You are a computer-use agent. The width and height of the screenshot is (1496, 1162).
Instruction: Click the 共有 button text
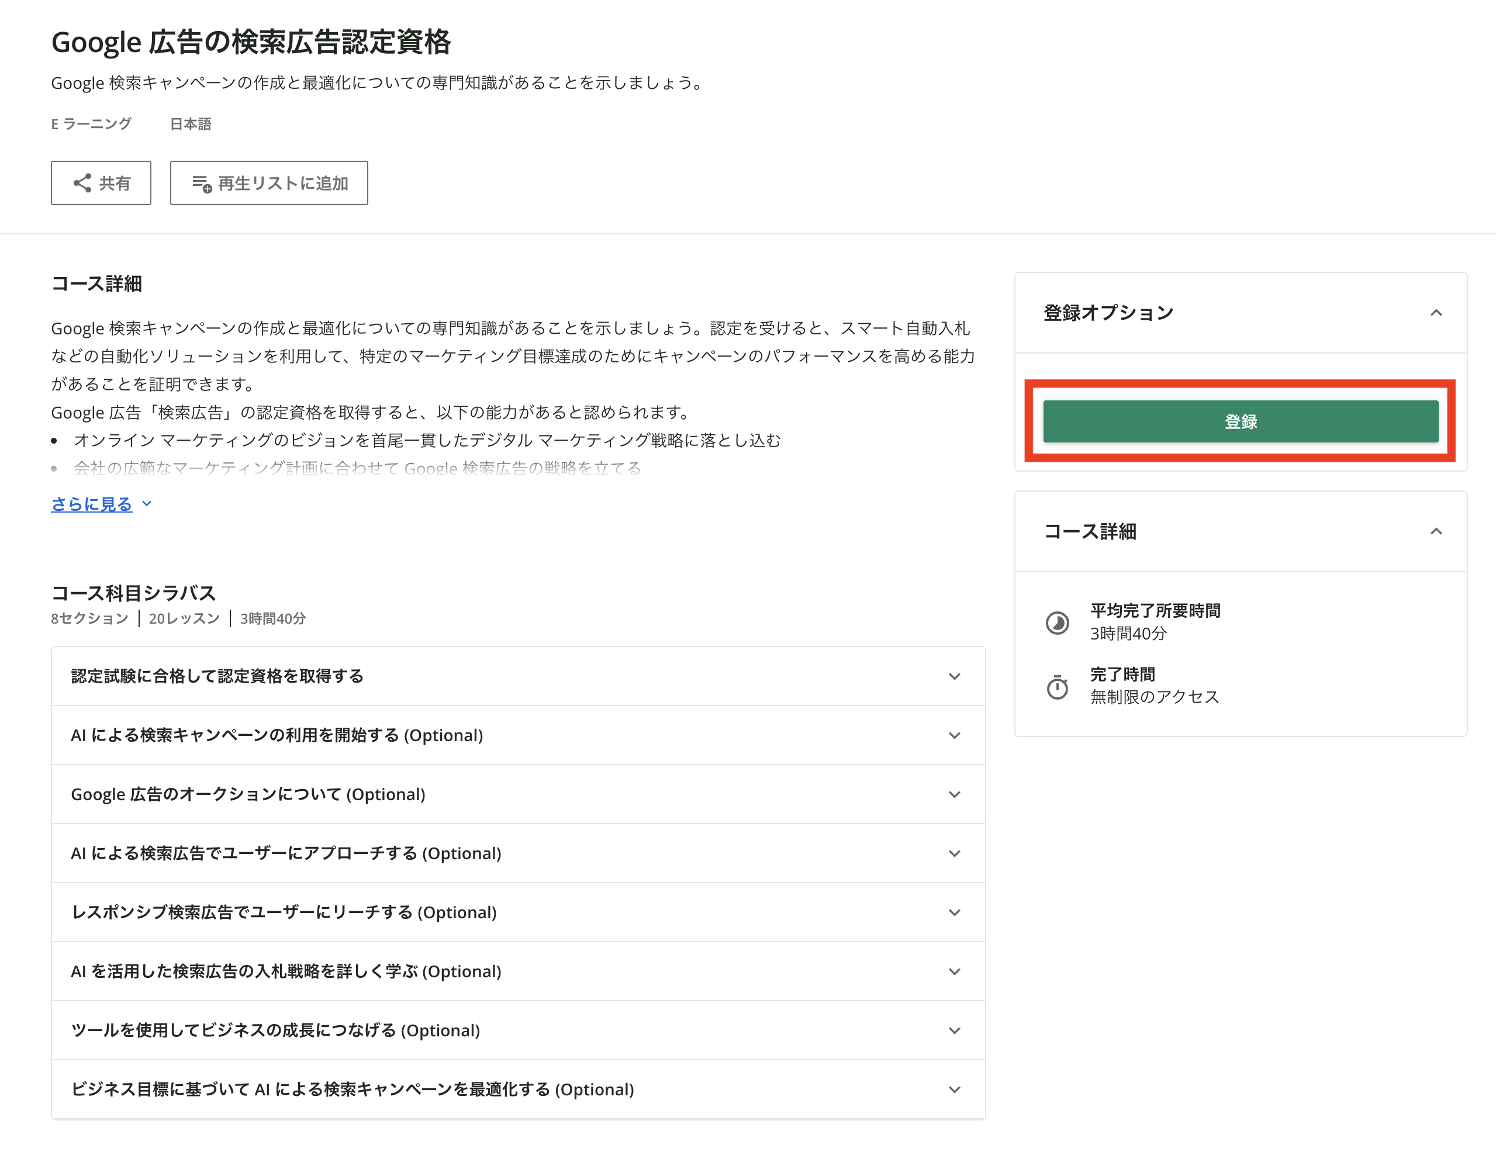click(115, 184)
